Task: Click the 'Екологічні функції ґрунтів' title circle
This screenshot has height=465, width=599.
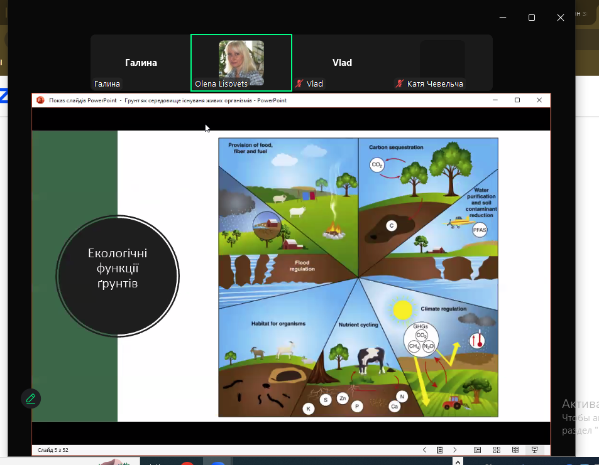Action: pyautogui.click(x=118, y=276)
